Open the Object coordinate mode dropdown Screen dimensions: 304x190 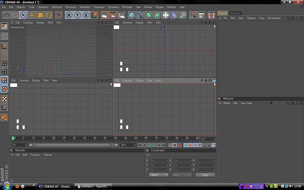pyautogui.click(x=159, y=175)
